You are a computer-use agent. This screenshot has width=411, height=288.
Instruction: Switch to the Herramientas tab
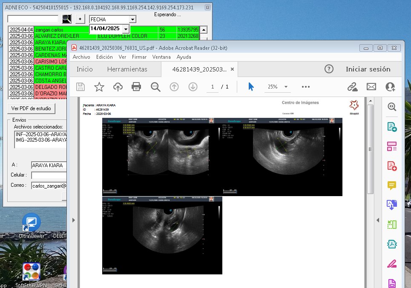click(127, 69)
